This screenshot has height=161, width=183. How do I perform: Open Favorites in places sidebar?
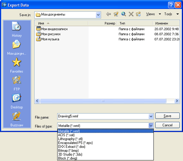[17, 65]
